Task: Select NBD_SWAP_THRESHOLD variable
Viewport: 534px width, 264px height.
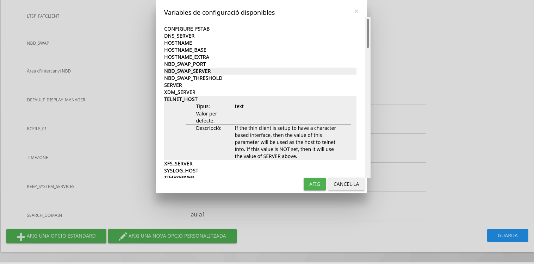Action: 193,78
